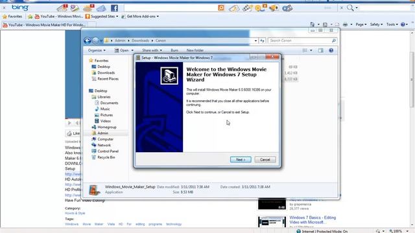Viewport: 415px width, 233px height.
Task: Click the Like button under the video
Action: [x=73, y=133]
